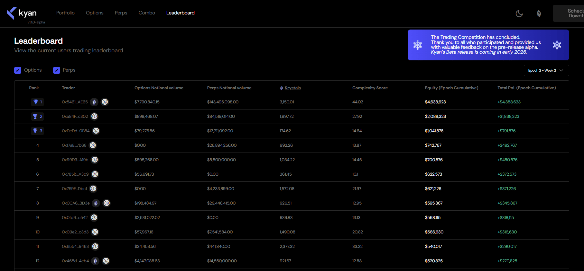The height and width of the screenshot is (271, 584).
Task: Click the Scheduled Downtime button
Action: [x=569, y=13]
